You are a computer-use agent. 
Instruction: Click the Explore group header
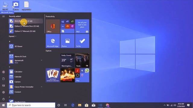click(49, 51)
